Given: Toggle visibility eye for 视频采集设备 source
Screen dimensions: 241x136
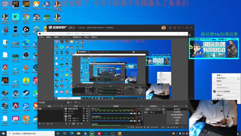Looking at the screenshot, I should [x=84, y=109].
